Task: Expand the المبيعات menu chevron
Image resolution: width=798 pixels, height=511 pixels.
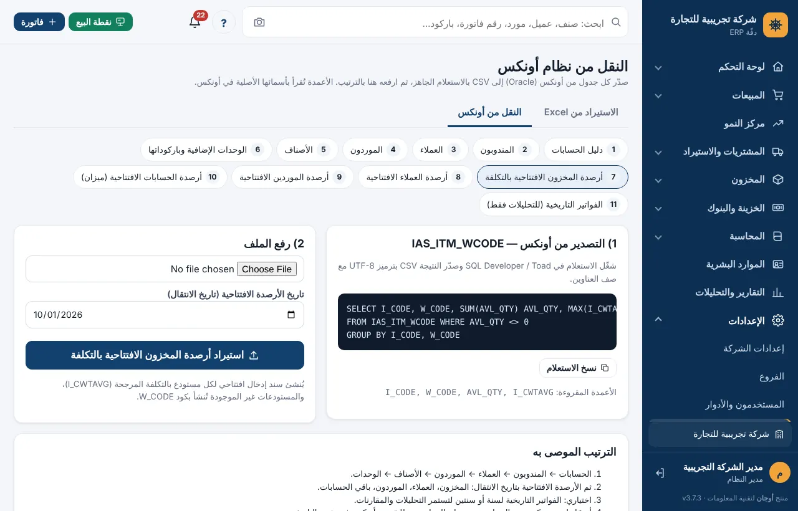Action: (x=658, y=95)
